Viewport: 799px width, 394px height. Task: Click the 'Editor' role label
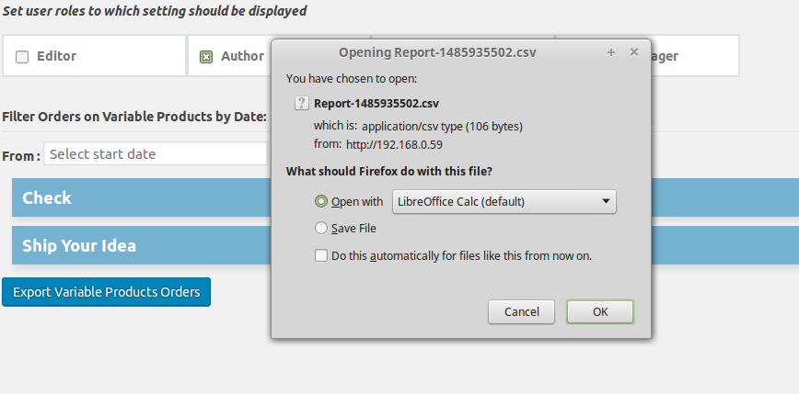[56, 56]
